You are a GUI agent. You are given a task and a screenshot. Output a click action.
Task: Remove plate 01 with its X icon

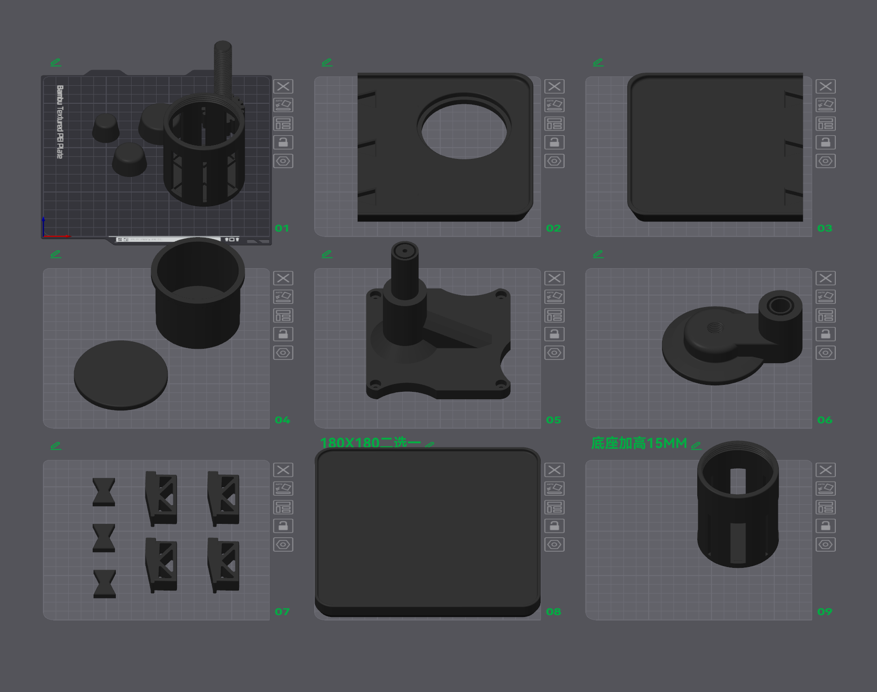283,87
